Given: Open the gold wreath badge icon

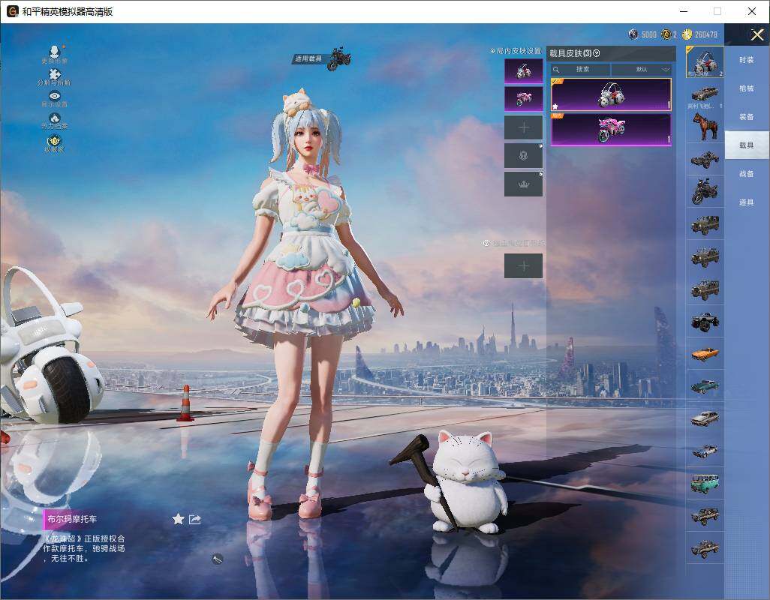Looking at the screenshot, I should pos(55,142).
